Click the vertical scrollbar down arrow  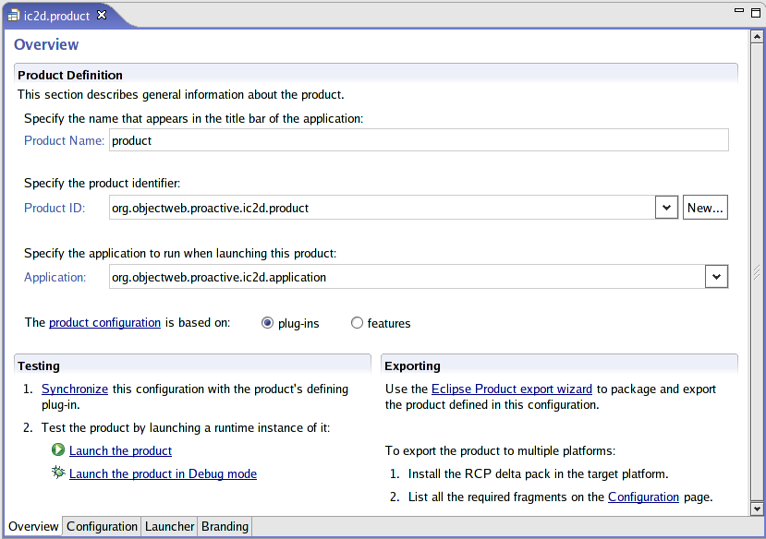pyautogui.click(x=757, y=509)
